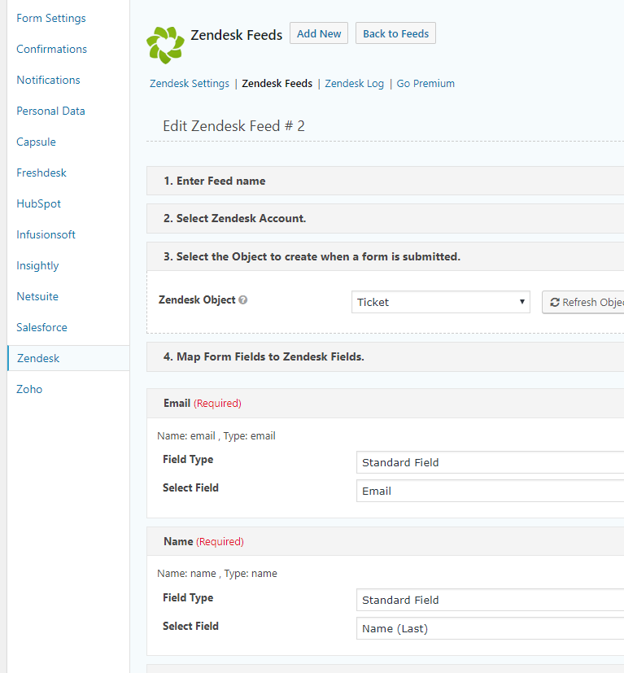Open the Zendesk Object Ticket dropdown

pos(441,302)
